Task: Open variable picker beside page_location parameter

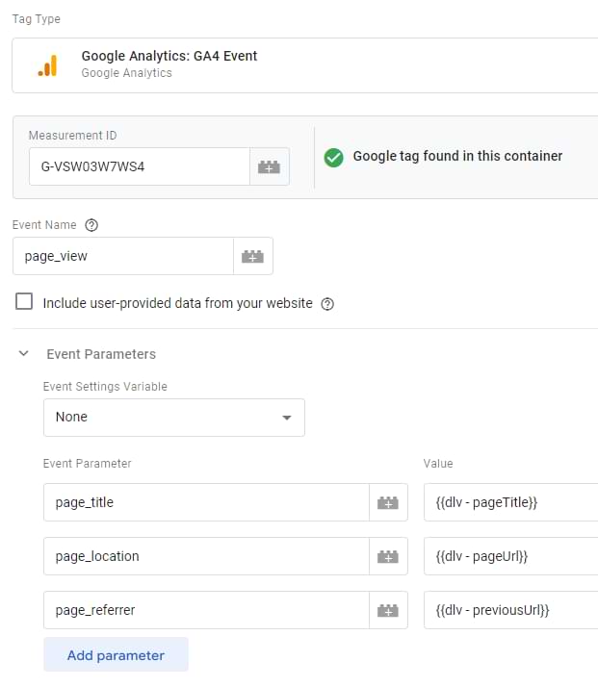Action: [x=387, y=556]
